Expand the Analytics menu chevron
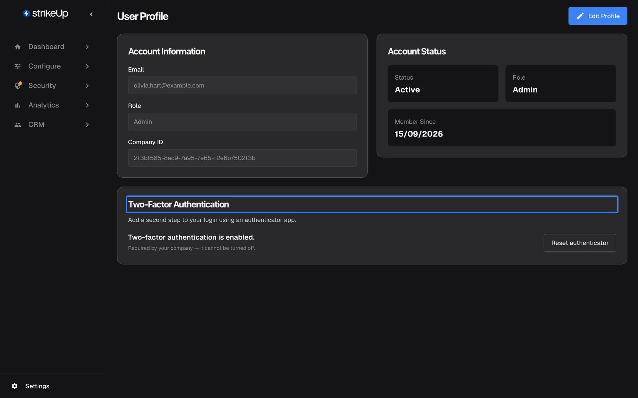 (x=87, y=105)
